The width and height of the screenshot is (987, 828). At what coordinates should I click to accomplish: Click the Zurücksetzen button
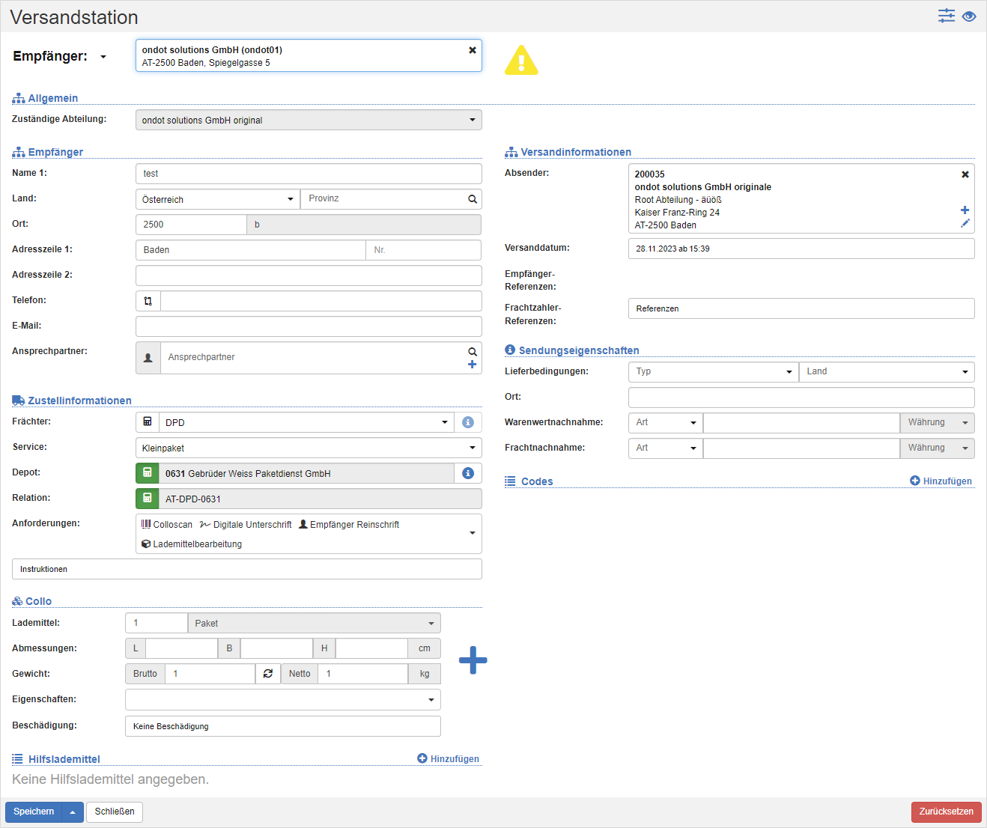coord(946,812)
